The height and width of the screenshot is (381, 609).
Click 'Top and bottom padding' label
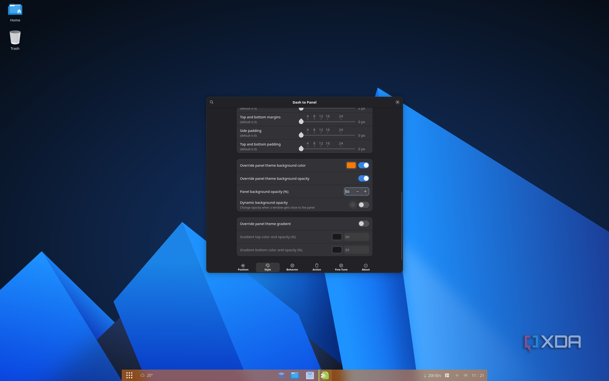260,144
